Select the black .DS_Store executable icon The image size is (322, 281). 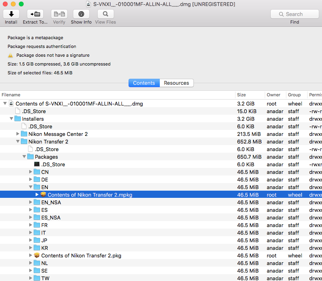pyautogui.click(x=37, y=164)
